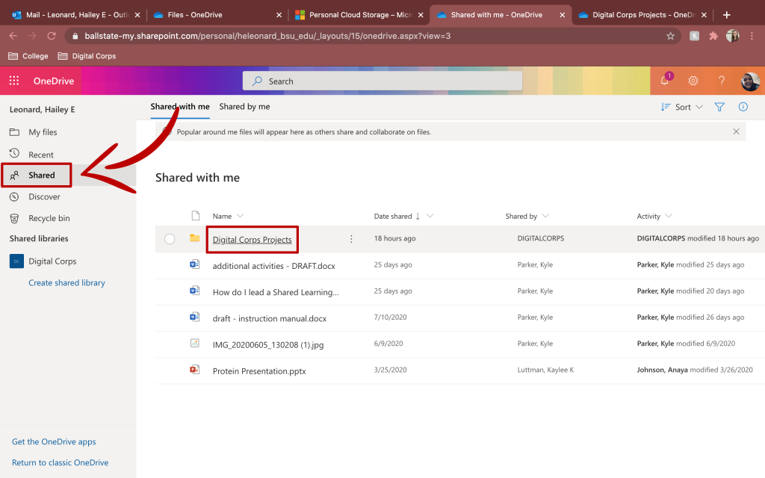
Task: Click the three-dot menu for Digital Corps Projects
Action: (x=351, y=239)
